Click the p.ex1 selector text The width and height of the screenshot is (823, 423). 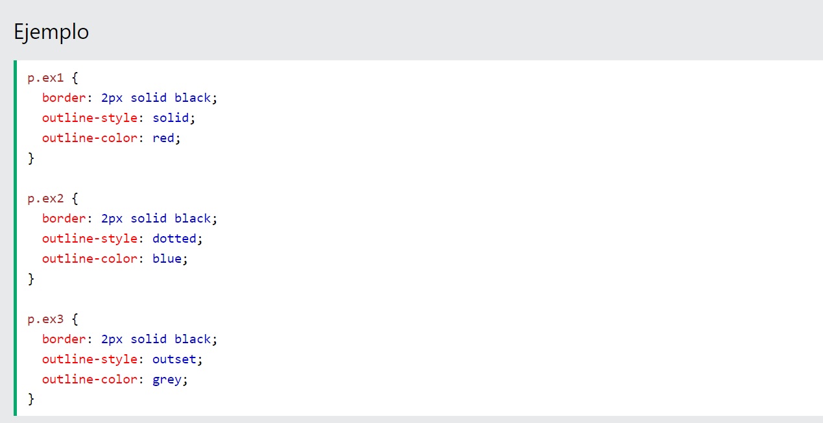tap(45, 78)
